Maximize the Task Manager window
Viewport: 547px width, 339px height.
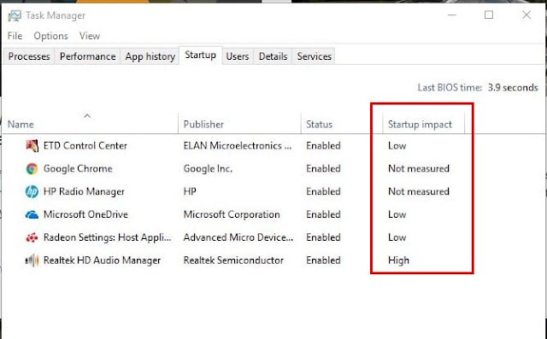pyautogui.click(x=489, y=15)
